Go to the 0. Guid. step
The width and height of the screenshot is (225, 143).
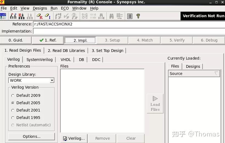16,40
